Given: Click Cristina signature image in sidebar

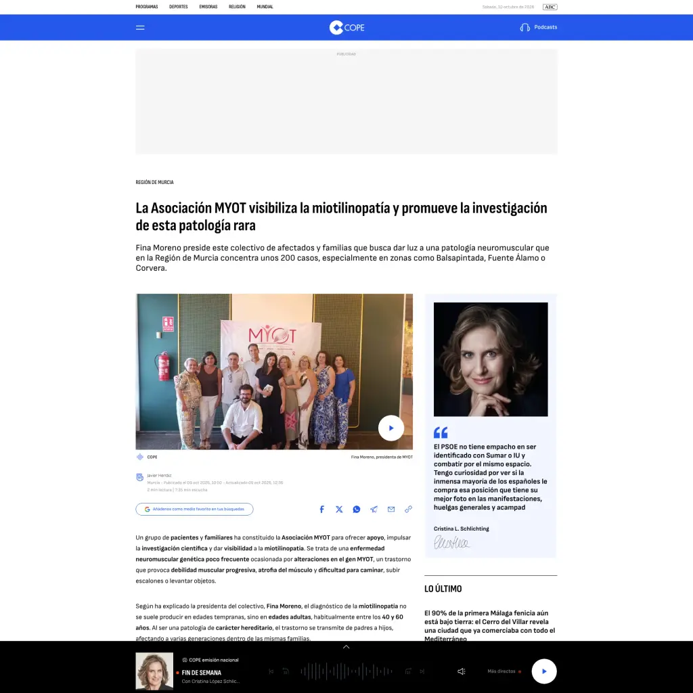Looking at the screenshot, I should pos(451,542).
